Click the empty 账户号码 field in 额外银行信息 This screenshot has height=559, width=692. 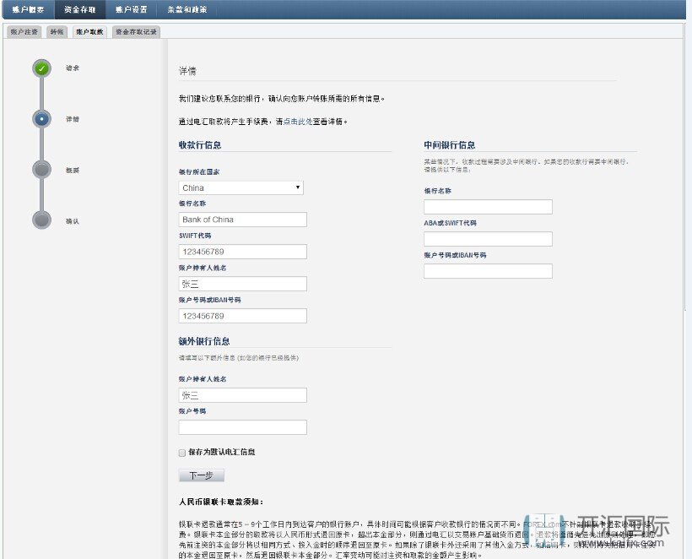click(x=243, y=427)
